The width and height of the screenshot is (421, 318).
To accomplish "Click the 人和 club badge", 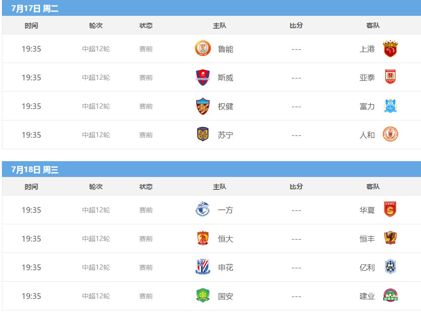I will (x=390, y=135).
